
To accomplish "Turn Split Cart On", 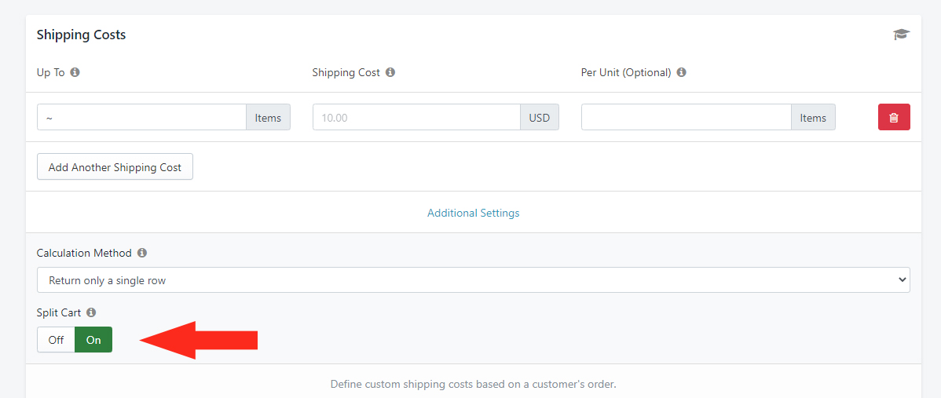I will [93, 340].
